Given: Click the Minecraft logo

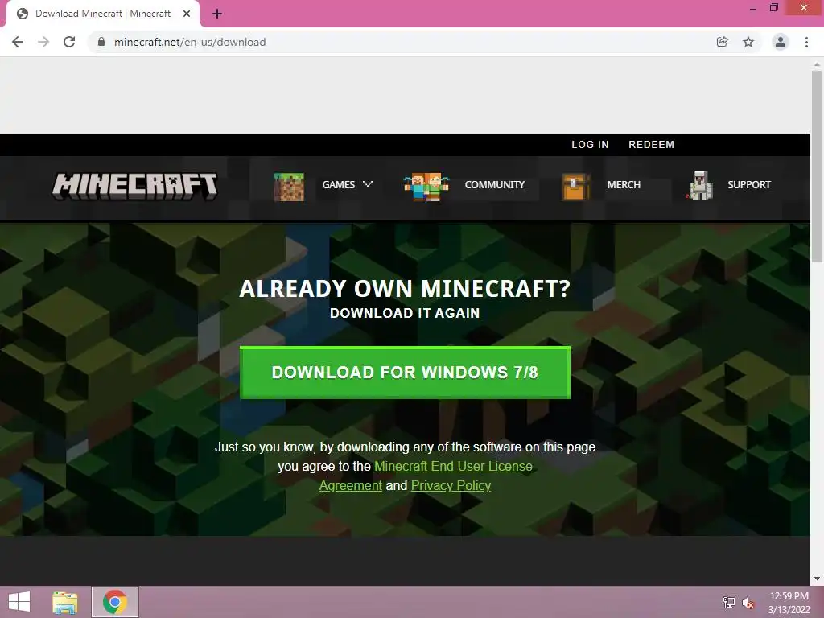Looking at the screenshot, I should tap(135, 186).
